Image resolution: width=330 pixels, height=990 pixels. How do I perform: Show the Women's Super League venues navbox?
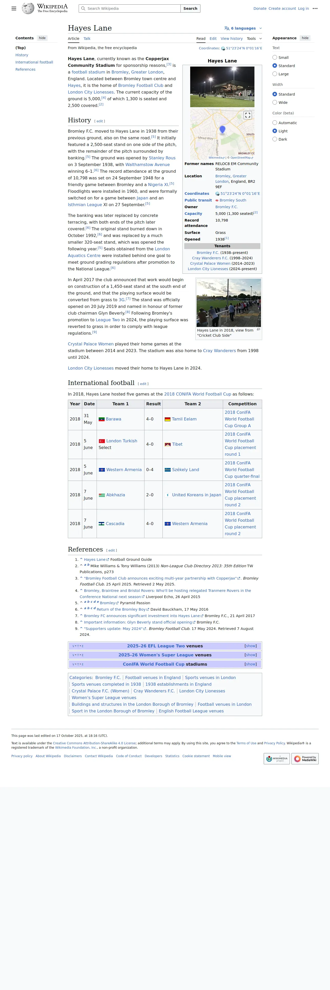pyautogui.click(x=251, y=655)
